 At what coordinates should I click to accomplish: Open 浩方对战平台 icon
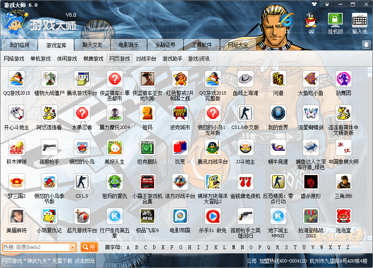click(180, 182)
